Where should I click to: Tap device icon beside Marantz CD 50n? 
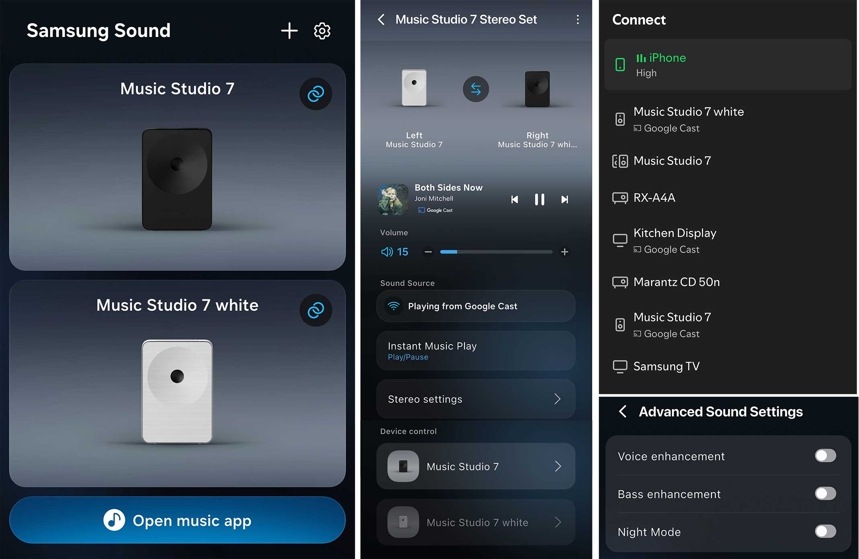pyautogui.click(x=620, y=282)
